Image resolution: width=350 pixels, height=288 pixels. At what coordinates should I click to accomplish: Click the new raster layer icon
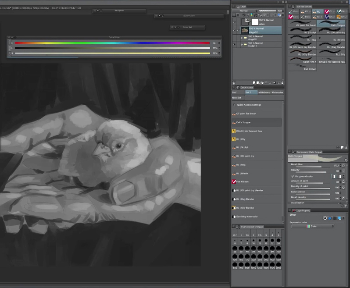254,83
